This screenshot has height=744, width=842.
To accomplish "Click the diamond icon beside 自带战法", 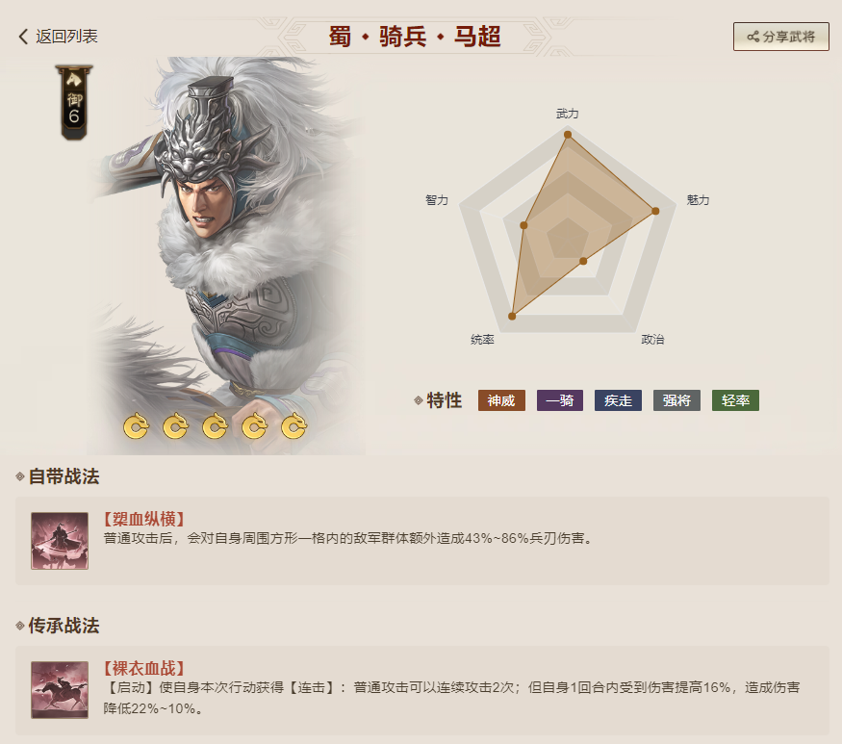I will pos(20,476).
